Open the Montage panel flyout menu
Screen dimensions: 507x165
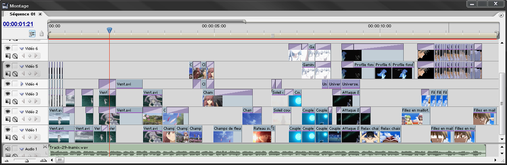(501, 14)
